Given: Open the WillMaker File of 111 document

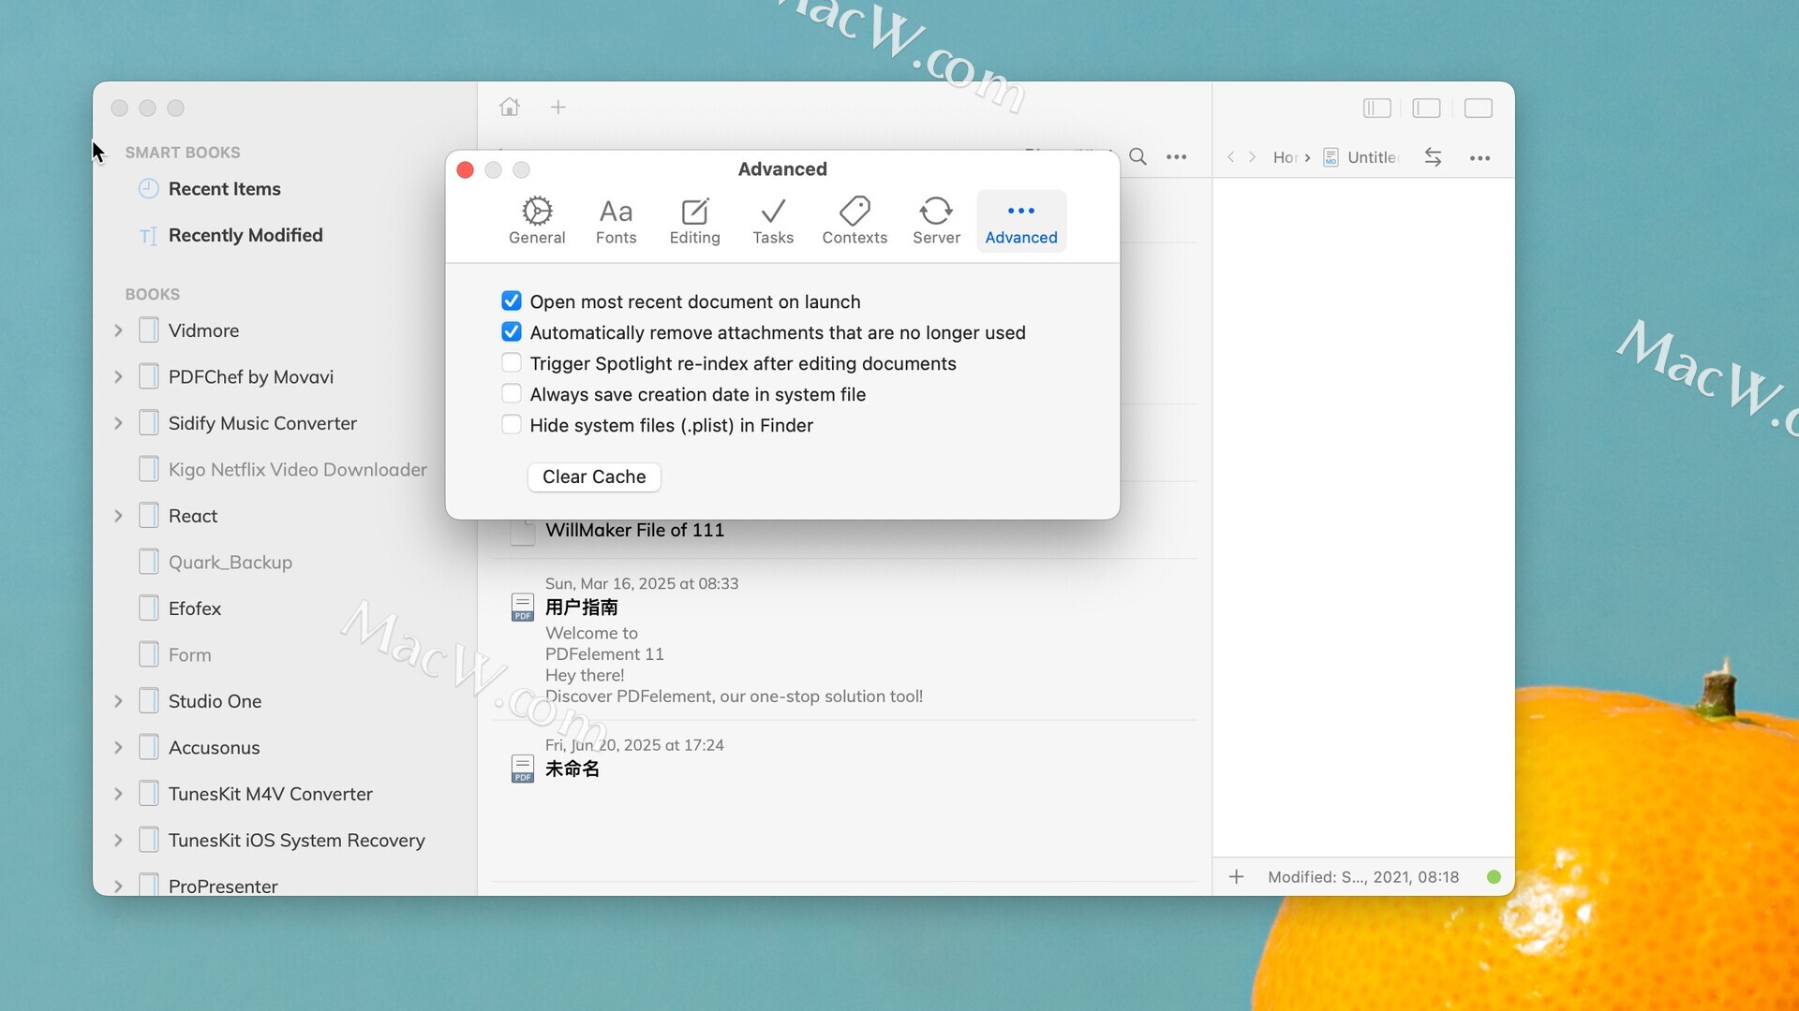Looking at the screenshot, I should (634, 530).
